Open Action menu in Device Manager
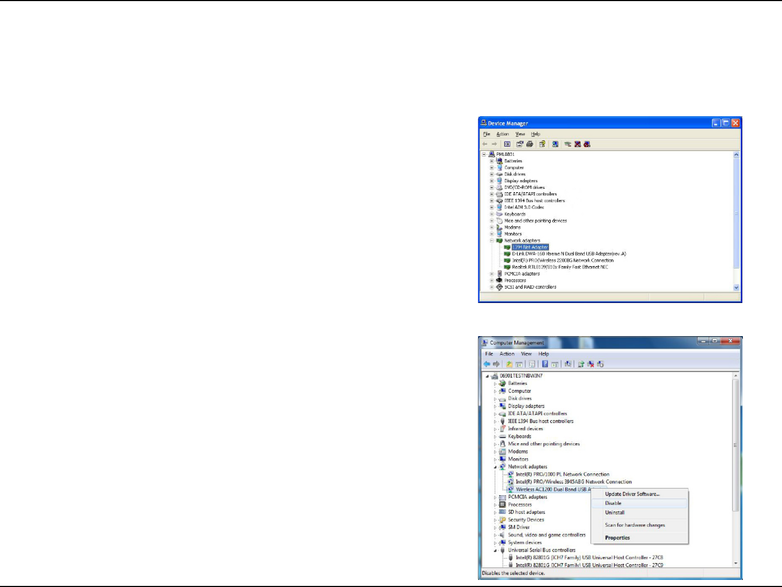The height and width of the screenshot is (587, 782). click(x=502, y=134)
